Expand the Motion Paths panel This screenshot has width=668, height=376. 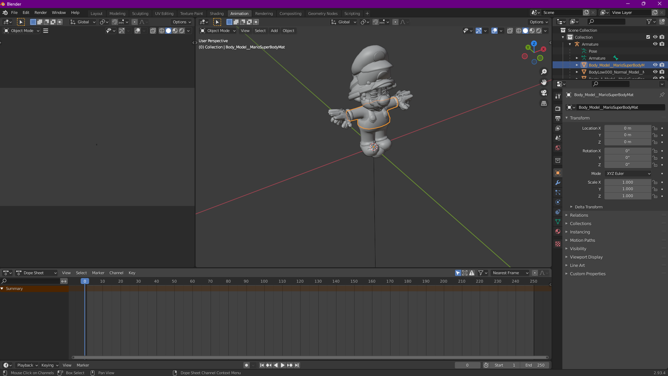click(582, 240)
